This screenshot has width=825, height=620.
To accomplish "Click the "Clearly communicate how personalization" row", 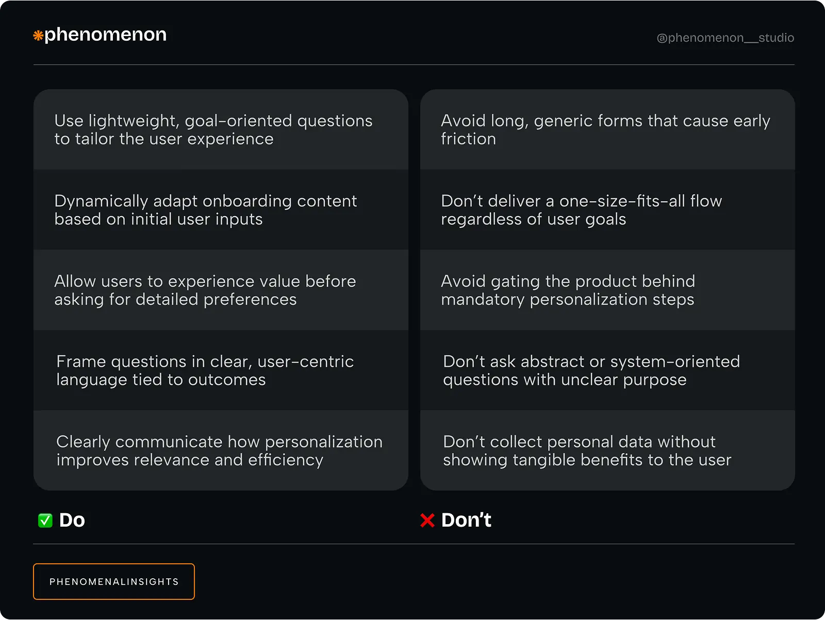I will (221, 450).
